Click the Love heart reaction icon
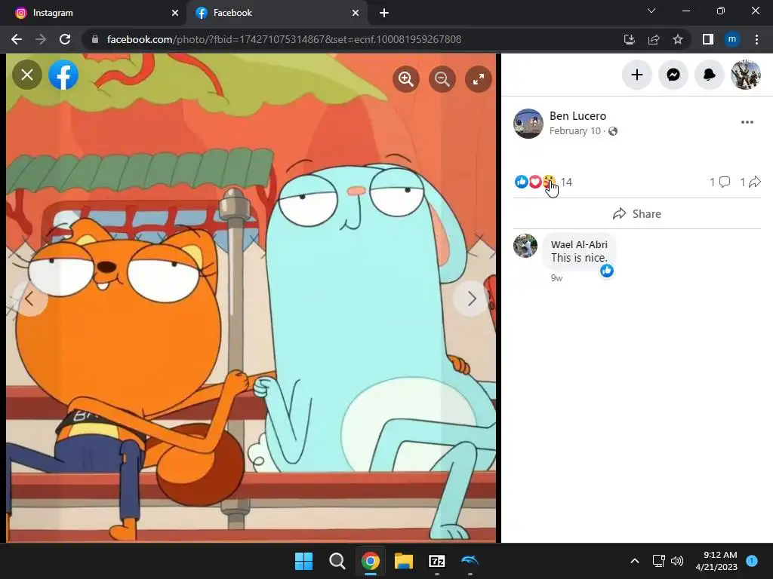 point(535,182)
